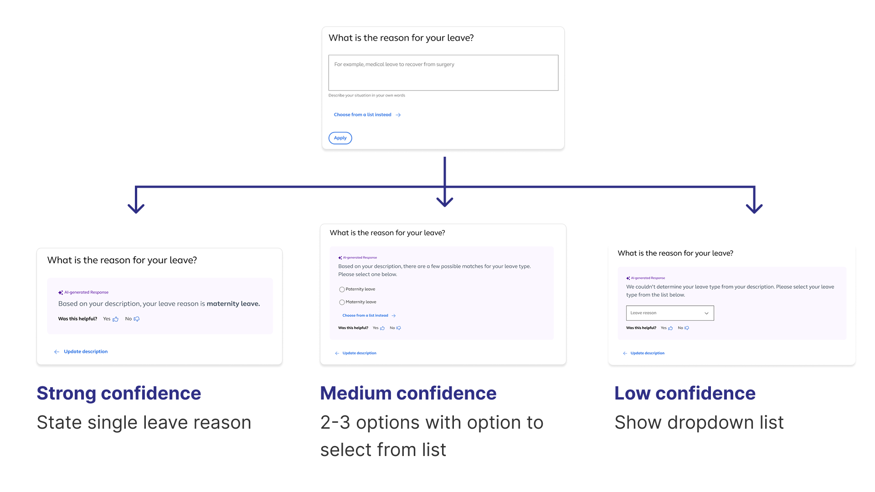Click thumbs-down No in the Strong confidence card
This screenshot has width=875, height=492.
pyautogui.click(x=132, y=319)
